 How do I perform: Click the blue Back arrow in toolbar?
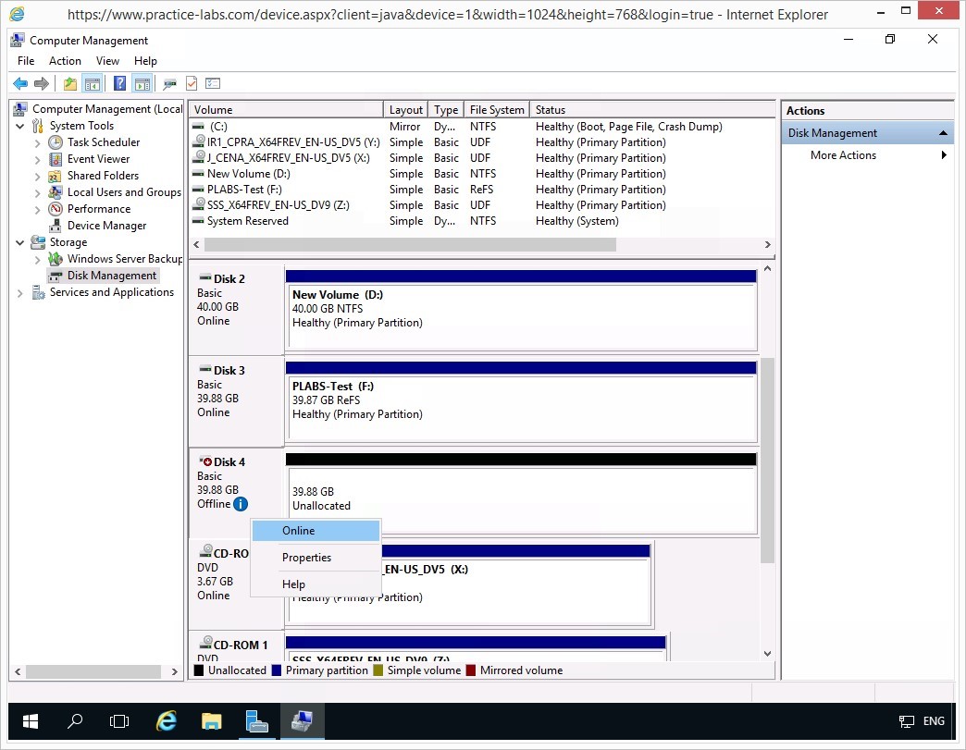pos(19,84)
